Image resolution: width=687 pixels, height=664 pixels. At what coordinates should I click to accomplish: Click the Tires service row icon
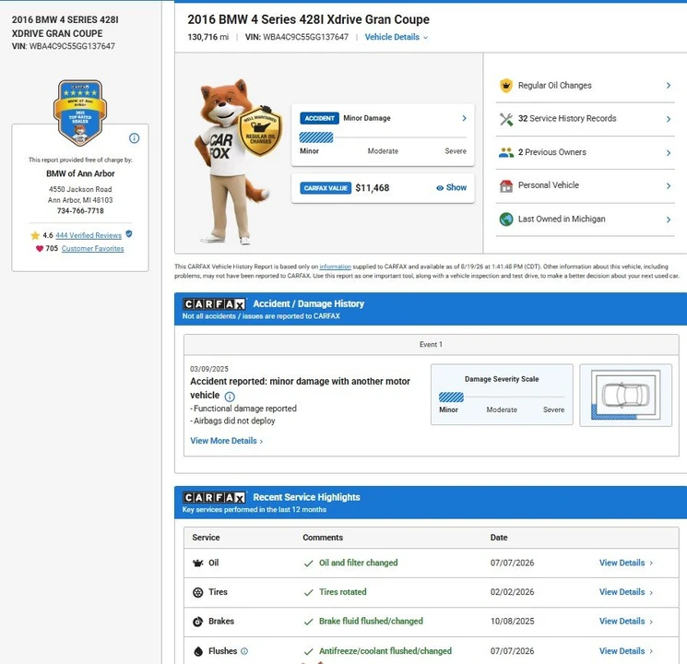pyautogui.click(x=198, y=593)
